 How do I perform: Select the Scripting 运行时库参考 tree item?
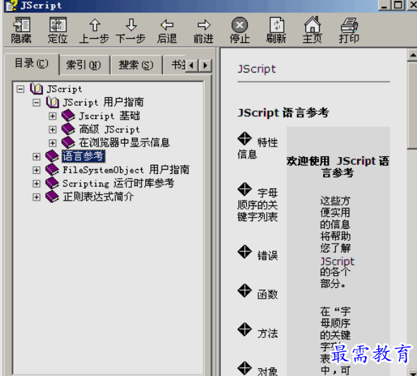[x=119, y=183]
